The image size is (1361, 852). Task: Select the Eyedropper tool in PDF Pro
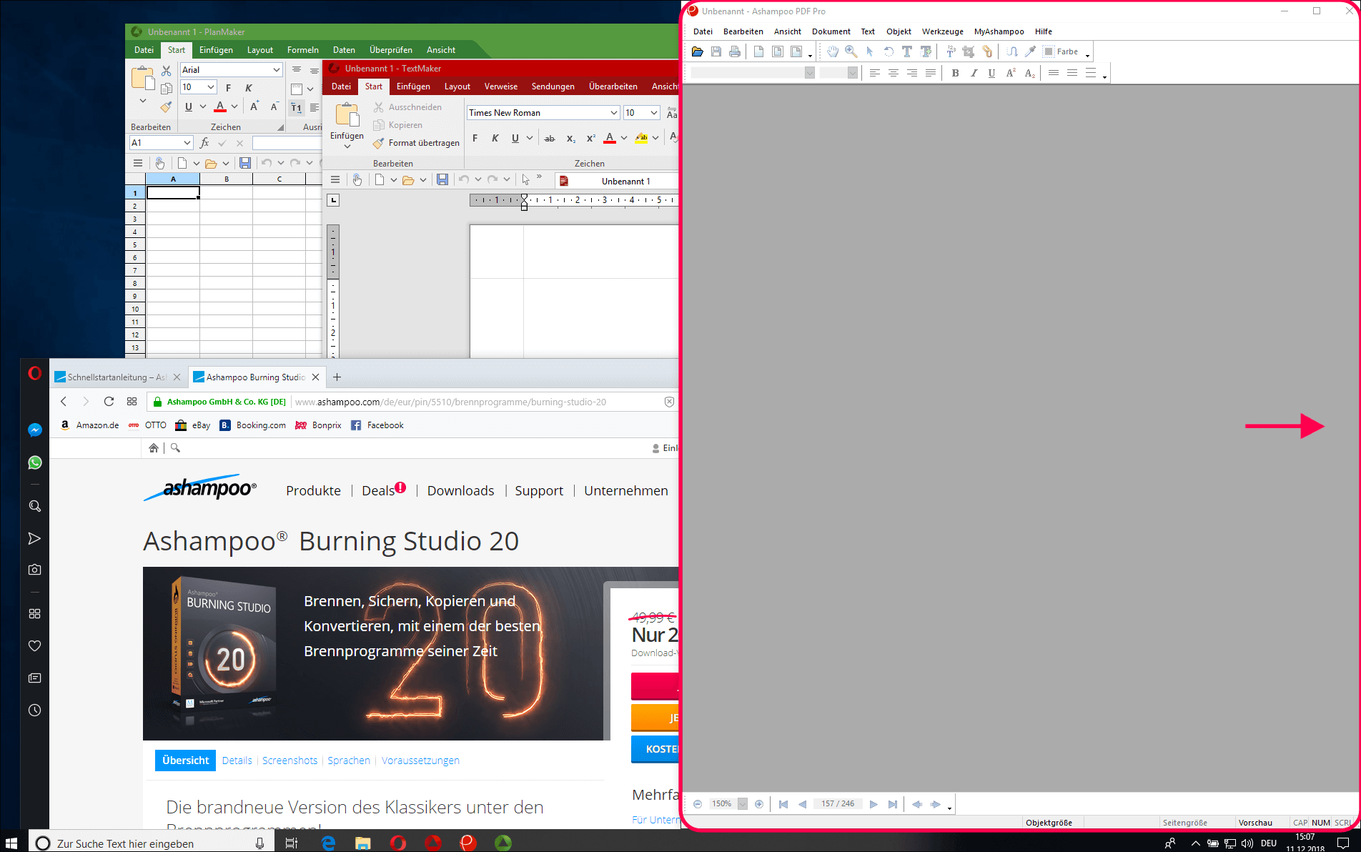pyautogui.click(x=1030, y=51)
